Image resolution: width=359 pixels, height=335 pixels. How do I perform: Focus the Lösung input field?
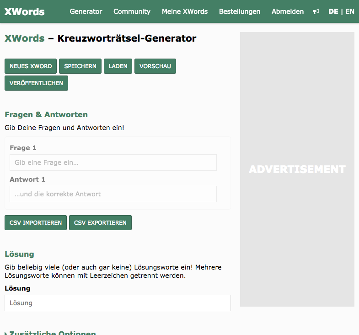118,303
